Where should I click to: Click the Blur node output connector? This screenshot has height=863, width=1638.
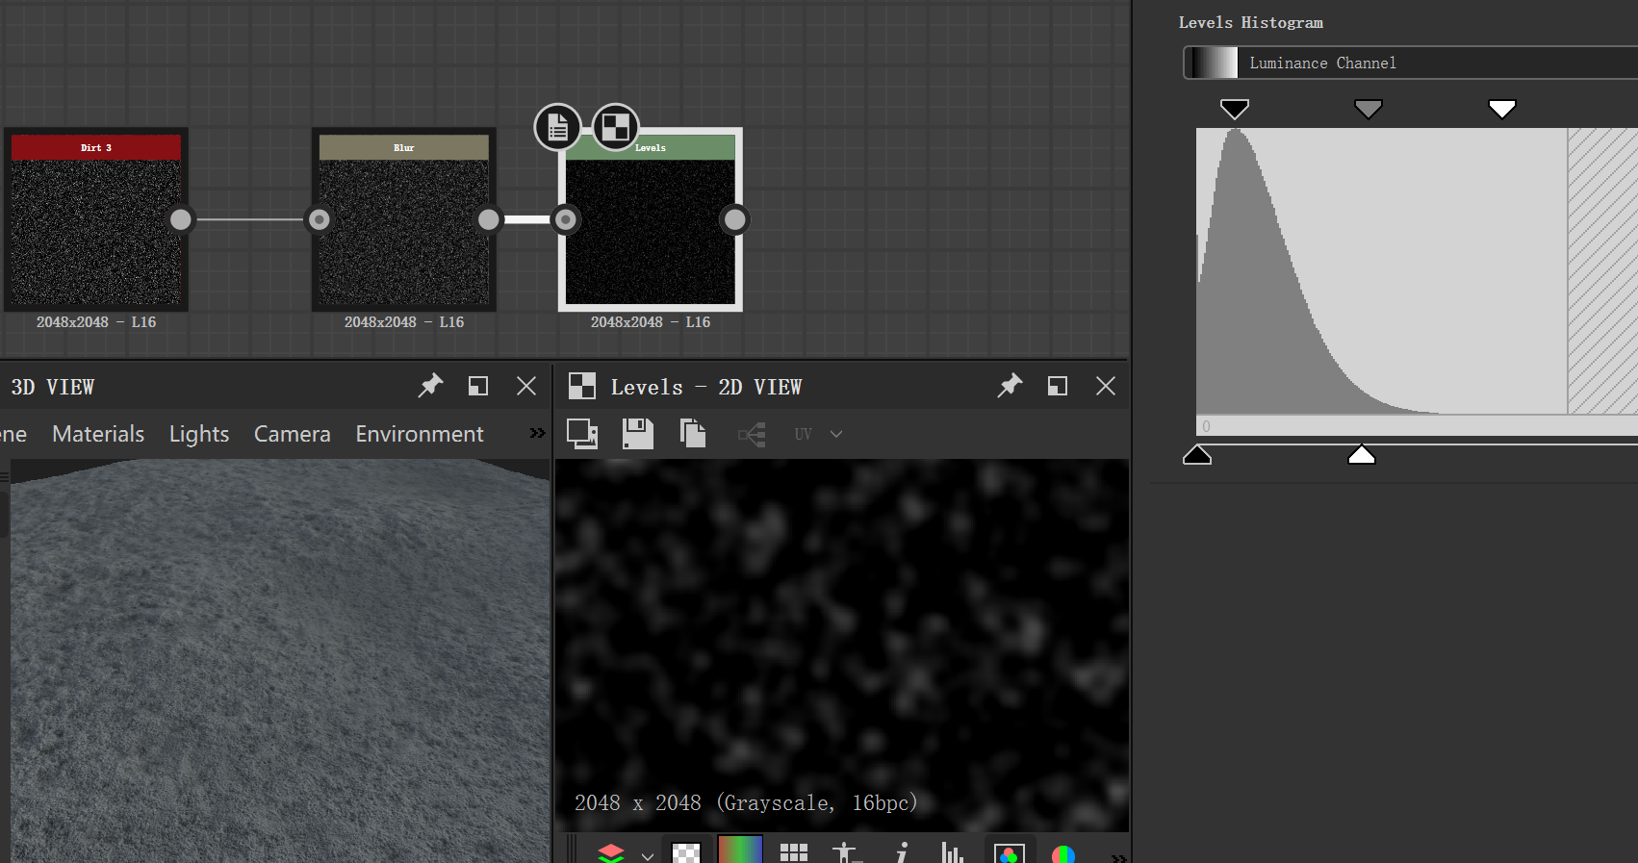point(489,219)
